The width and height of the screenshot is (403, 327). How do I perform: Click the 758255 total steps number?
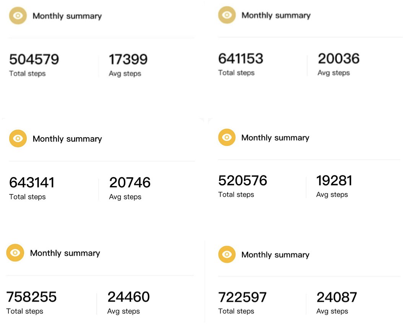pyautogui.click(x=31, y=297)
